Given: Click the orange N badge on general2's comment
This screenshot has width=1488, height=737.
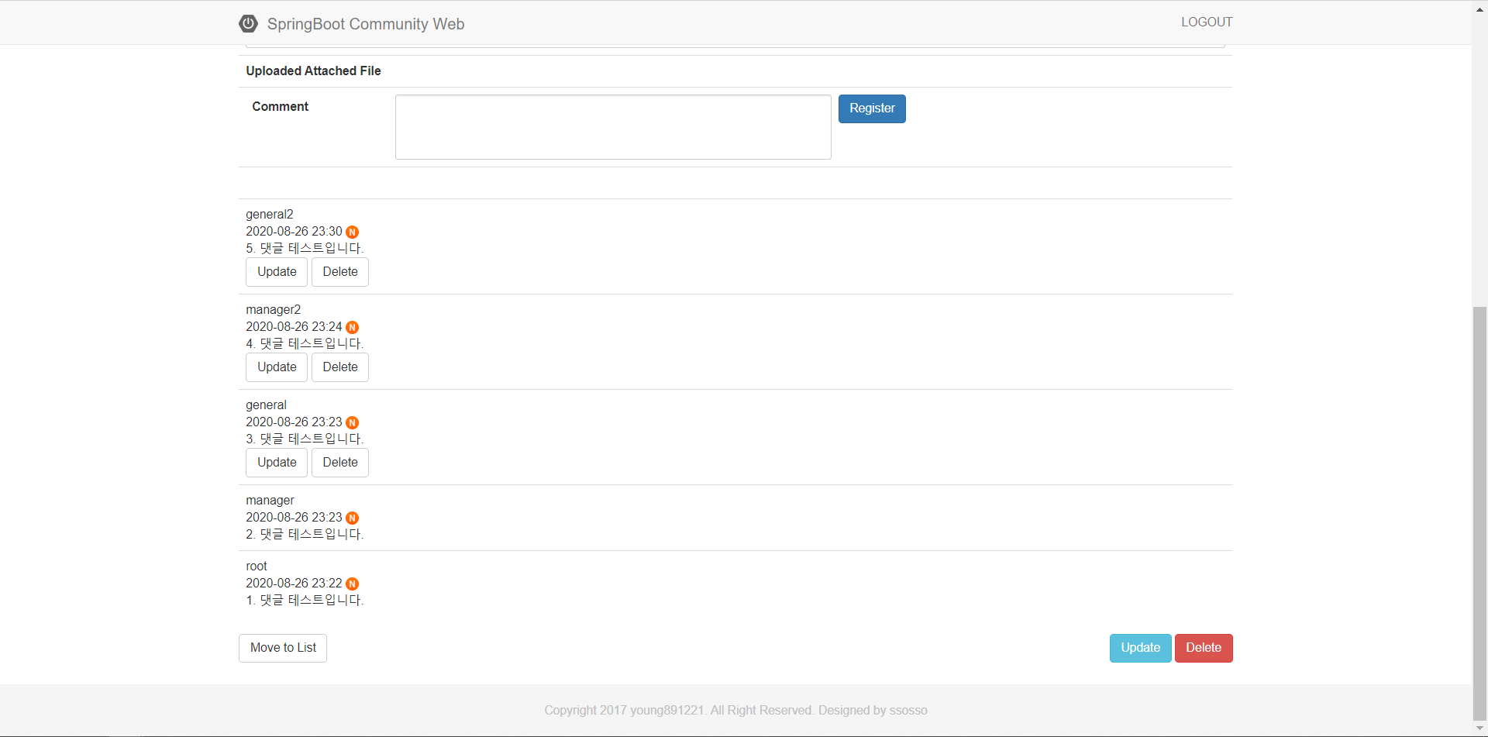Looking at the screenshot, I should point(352,232).
